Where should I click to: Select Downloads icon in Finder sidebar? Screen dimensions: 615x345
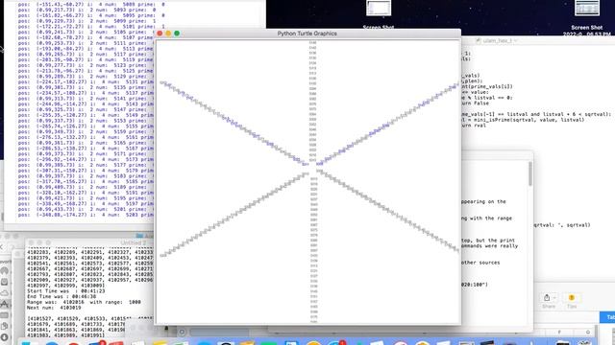[x=4, y=337]
